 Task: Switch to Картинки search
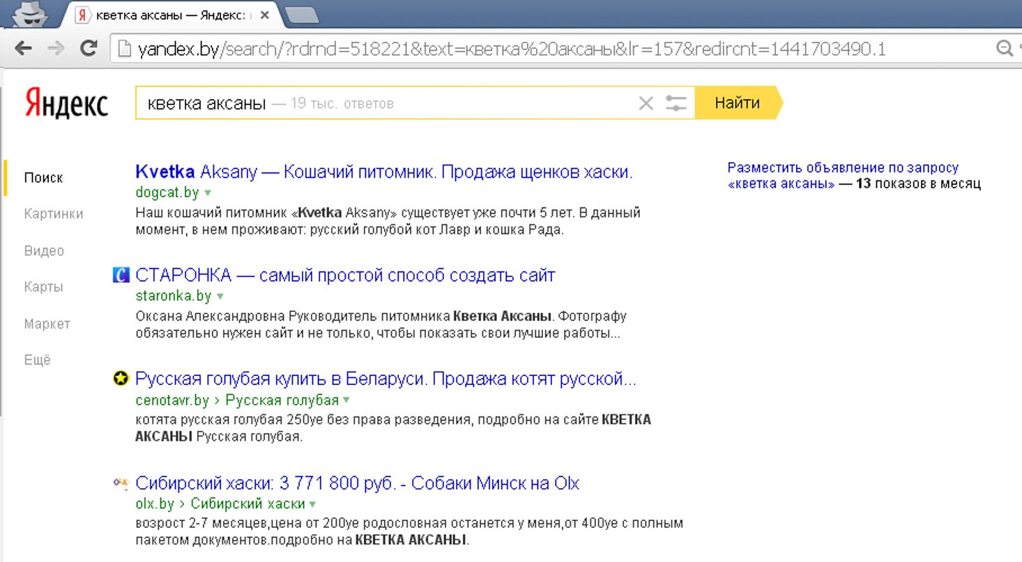click(x=54, y=214)
